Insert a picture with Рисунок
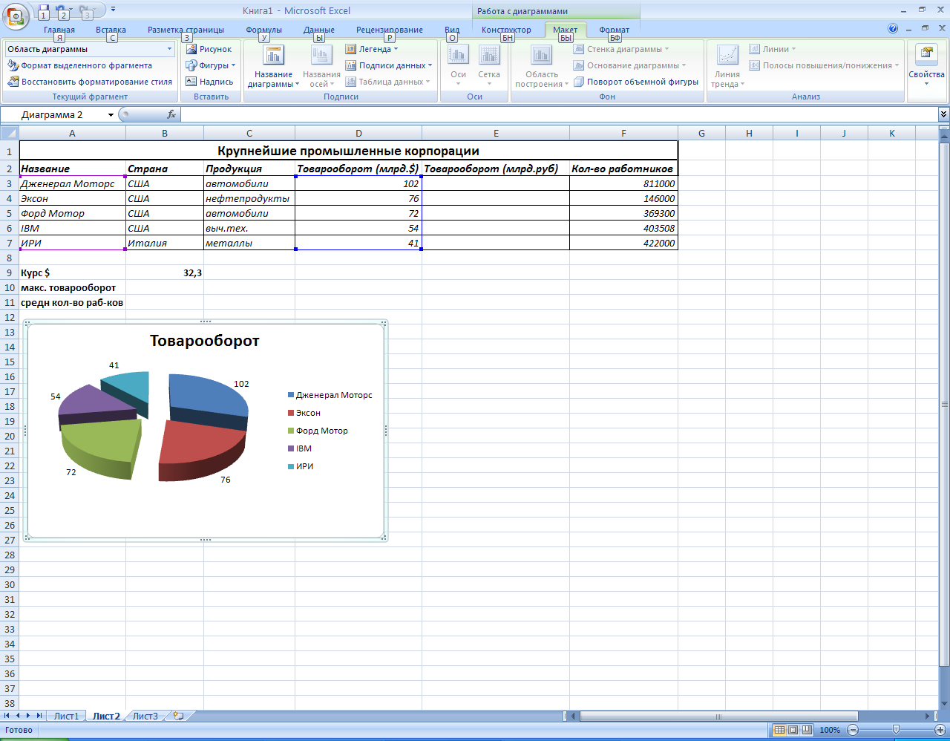This screenshot has height=741, width=950. [x=209, y=49]
